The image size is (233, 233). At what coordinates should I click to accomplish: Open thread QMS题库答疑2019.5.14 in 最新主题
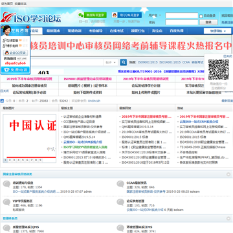(x=79, y=137)
